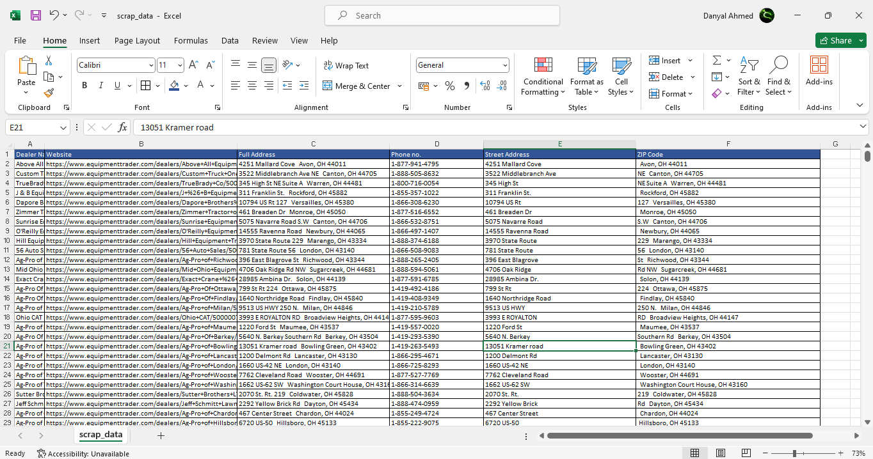Click the Fill down arrow icon
Screen dimensions: 873x459
click(717, 77)
